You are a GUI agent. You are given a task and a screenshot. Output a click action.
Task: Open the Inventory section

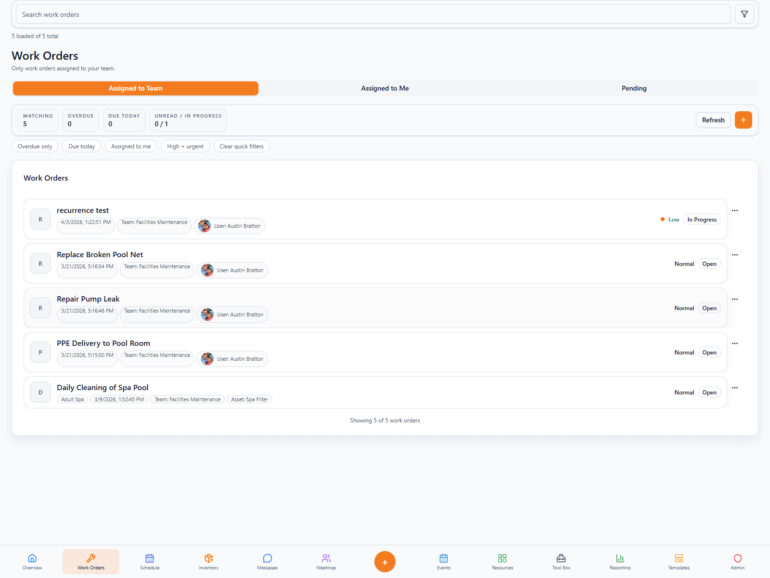pyautogui.click(x=208, y=561)
